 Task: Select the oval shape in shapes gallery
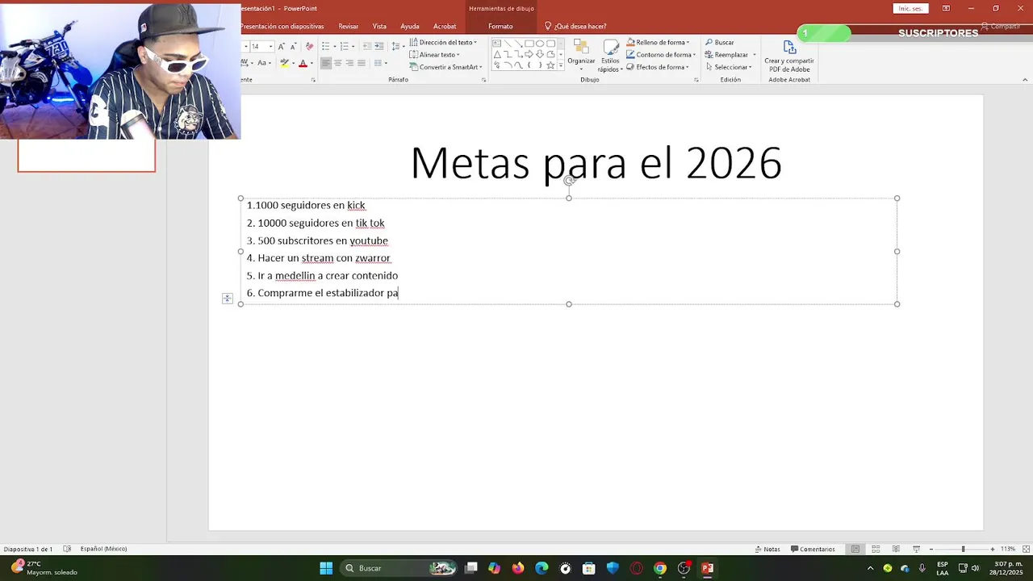pos(540,44)
